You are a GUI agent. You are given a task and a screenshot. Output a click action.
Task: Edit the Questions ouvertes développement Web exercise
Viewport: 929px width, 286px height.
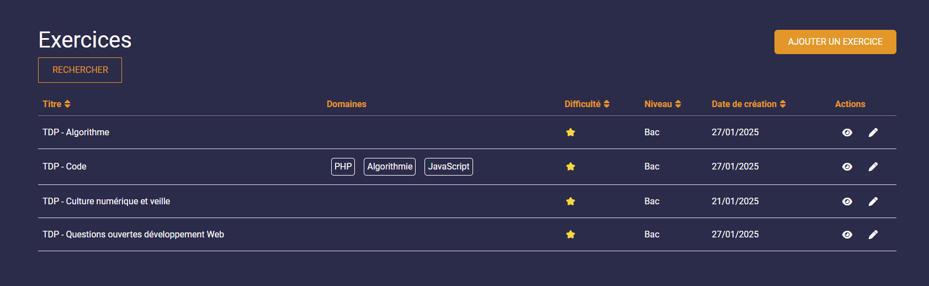[873, 235]
